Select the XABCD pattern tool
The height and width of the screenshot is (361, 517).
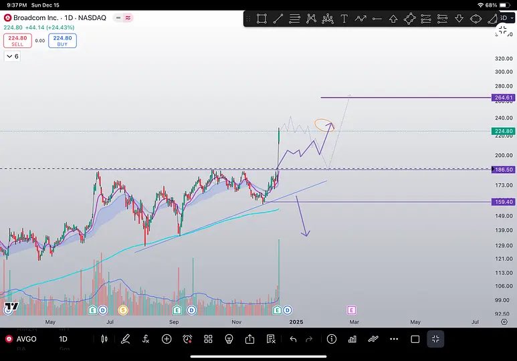[311, 19]
